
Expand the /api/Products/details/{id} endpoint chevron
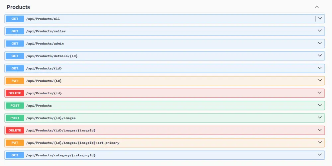[x=320, y=55]
